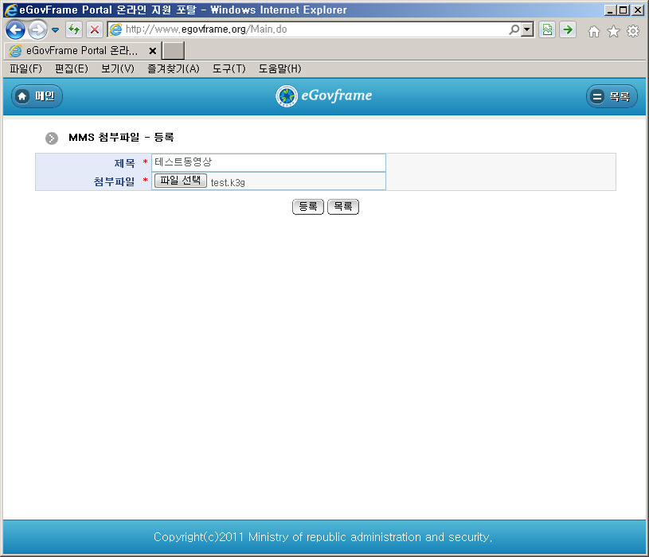Open the browser home page icon
The width and height of the screenshot is (649, 557).
(593, 31)
